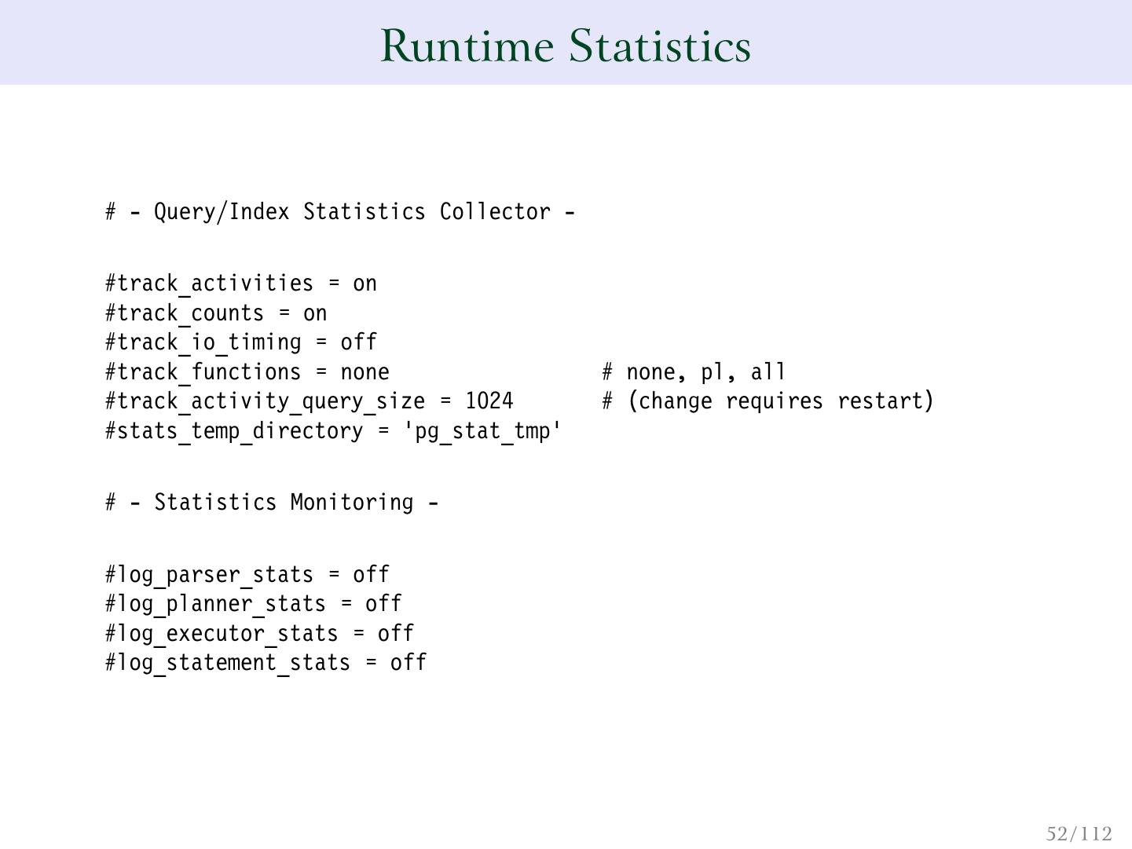Click the '(change requires restart)' comment
Viewport: 1132px width, 849px height.
click(780, 401)
